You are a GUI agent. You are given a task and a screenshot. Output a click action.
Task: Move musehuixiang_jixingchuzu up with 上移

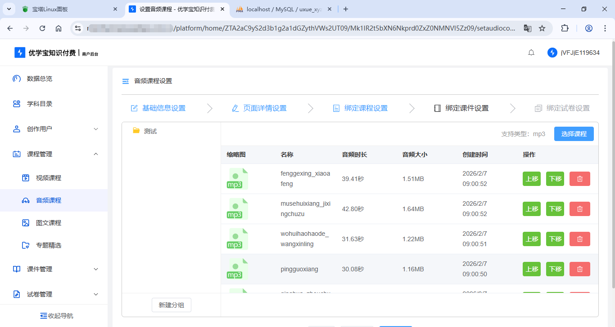point(532,209)
